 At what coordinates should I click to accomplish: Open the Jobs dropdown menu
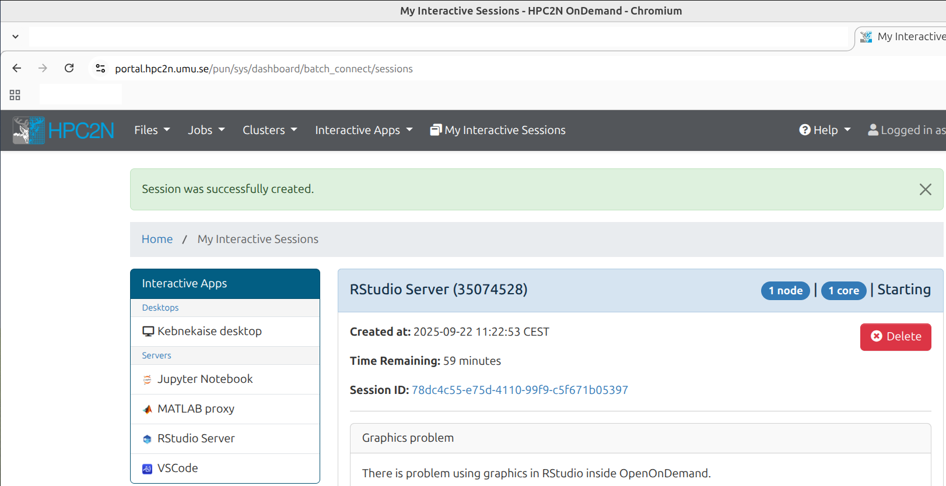click(x=206, y=130)
